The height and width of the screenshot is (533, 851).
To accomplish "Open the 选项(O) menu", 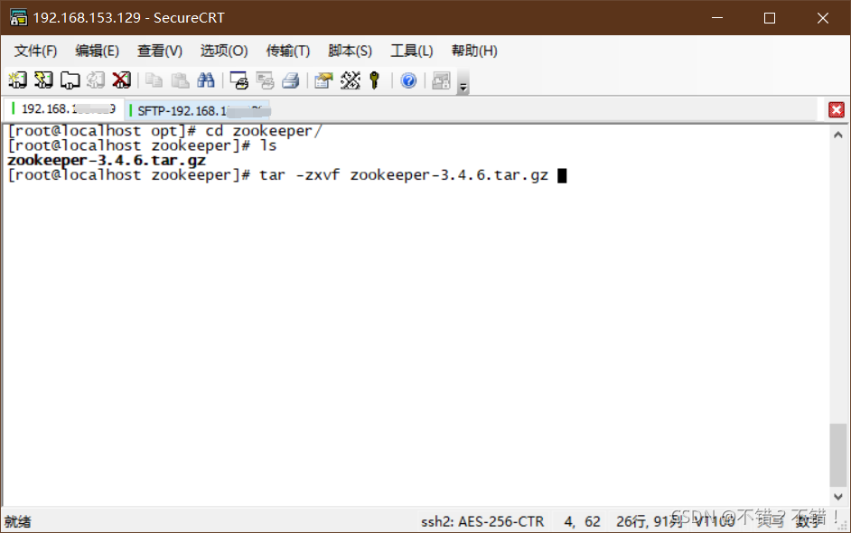I will click(224, 51).
